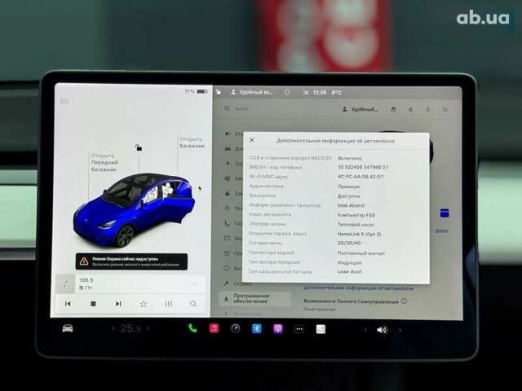Open the rear trunk label

[x=192, y=143]
